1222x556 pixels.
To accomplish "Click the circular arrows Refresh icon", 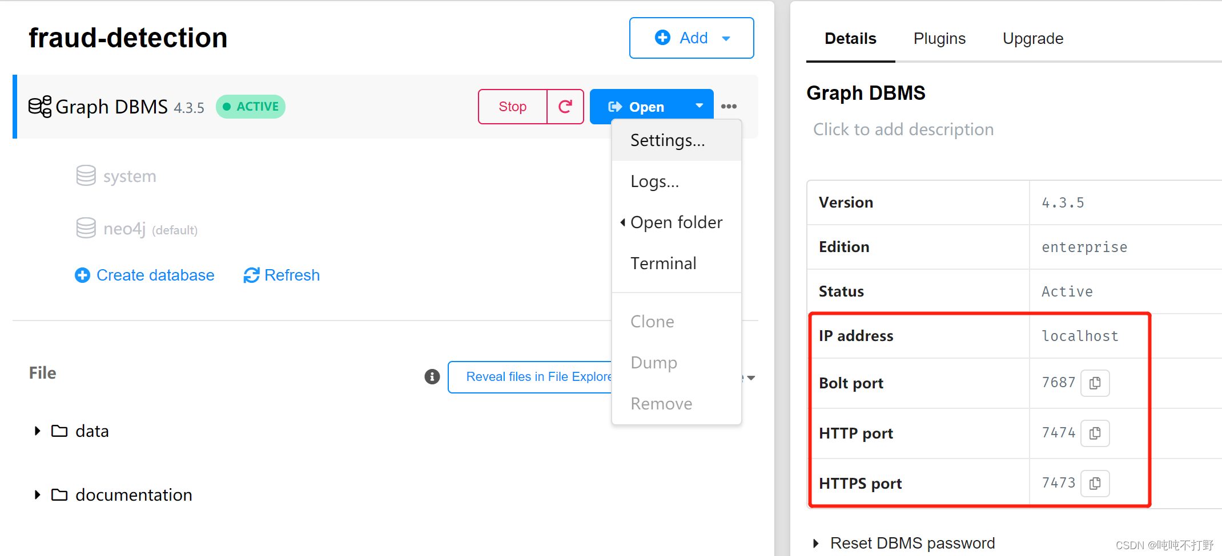I will click(251, 275).
